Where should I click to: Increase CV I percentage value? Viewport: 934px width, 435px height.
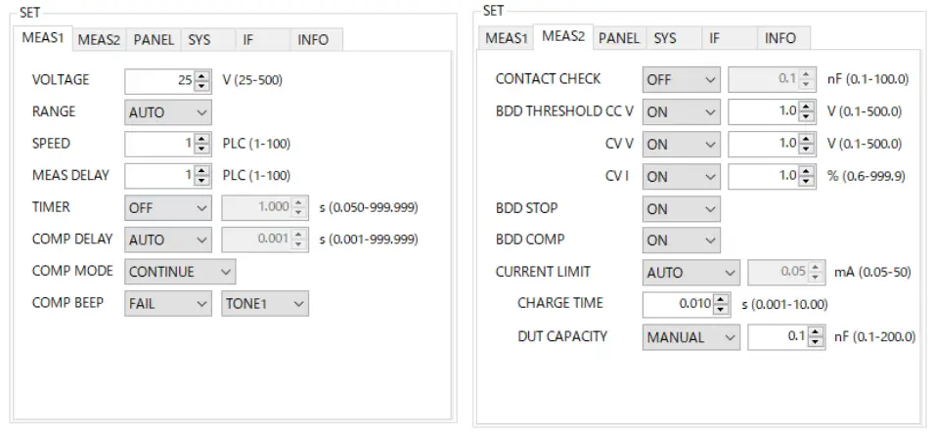tap(807, 171)
